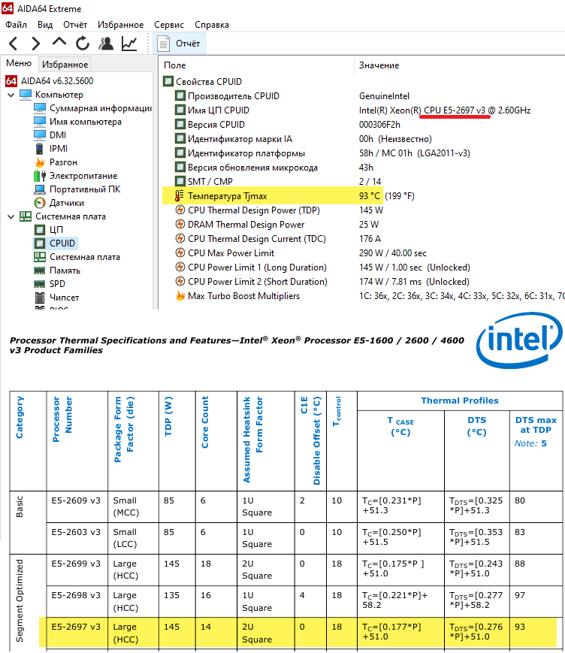Select the CPUID tree item

tap(62, 243)
